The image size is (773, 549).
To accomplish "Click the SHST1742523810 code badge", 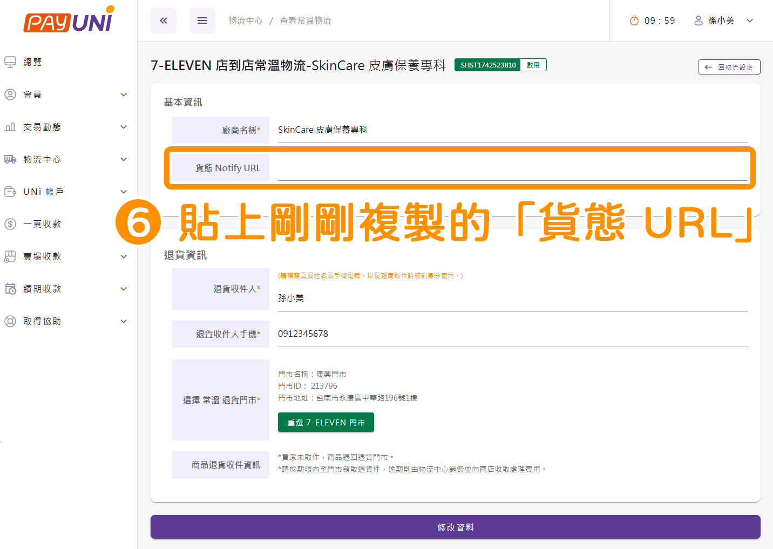I will 488,65.
